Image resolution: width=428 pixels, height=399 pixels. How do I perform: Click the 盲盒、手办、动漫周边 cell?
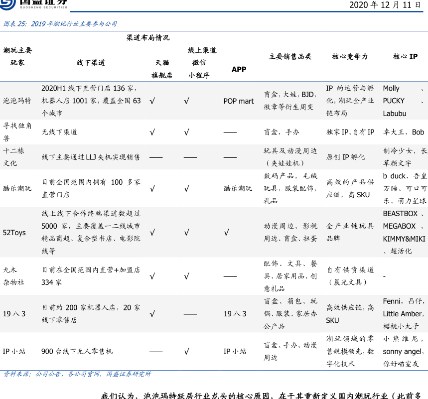(x=290, y=351)
